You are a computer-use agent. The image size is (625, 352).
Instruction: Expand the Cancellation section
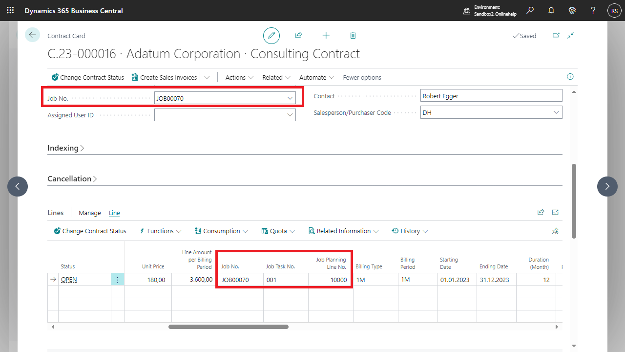coord(72,178)
